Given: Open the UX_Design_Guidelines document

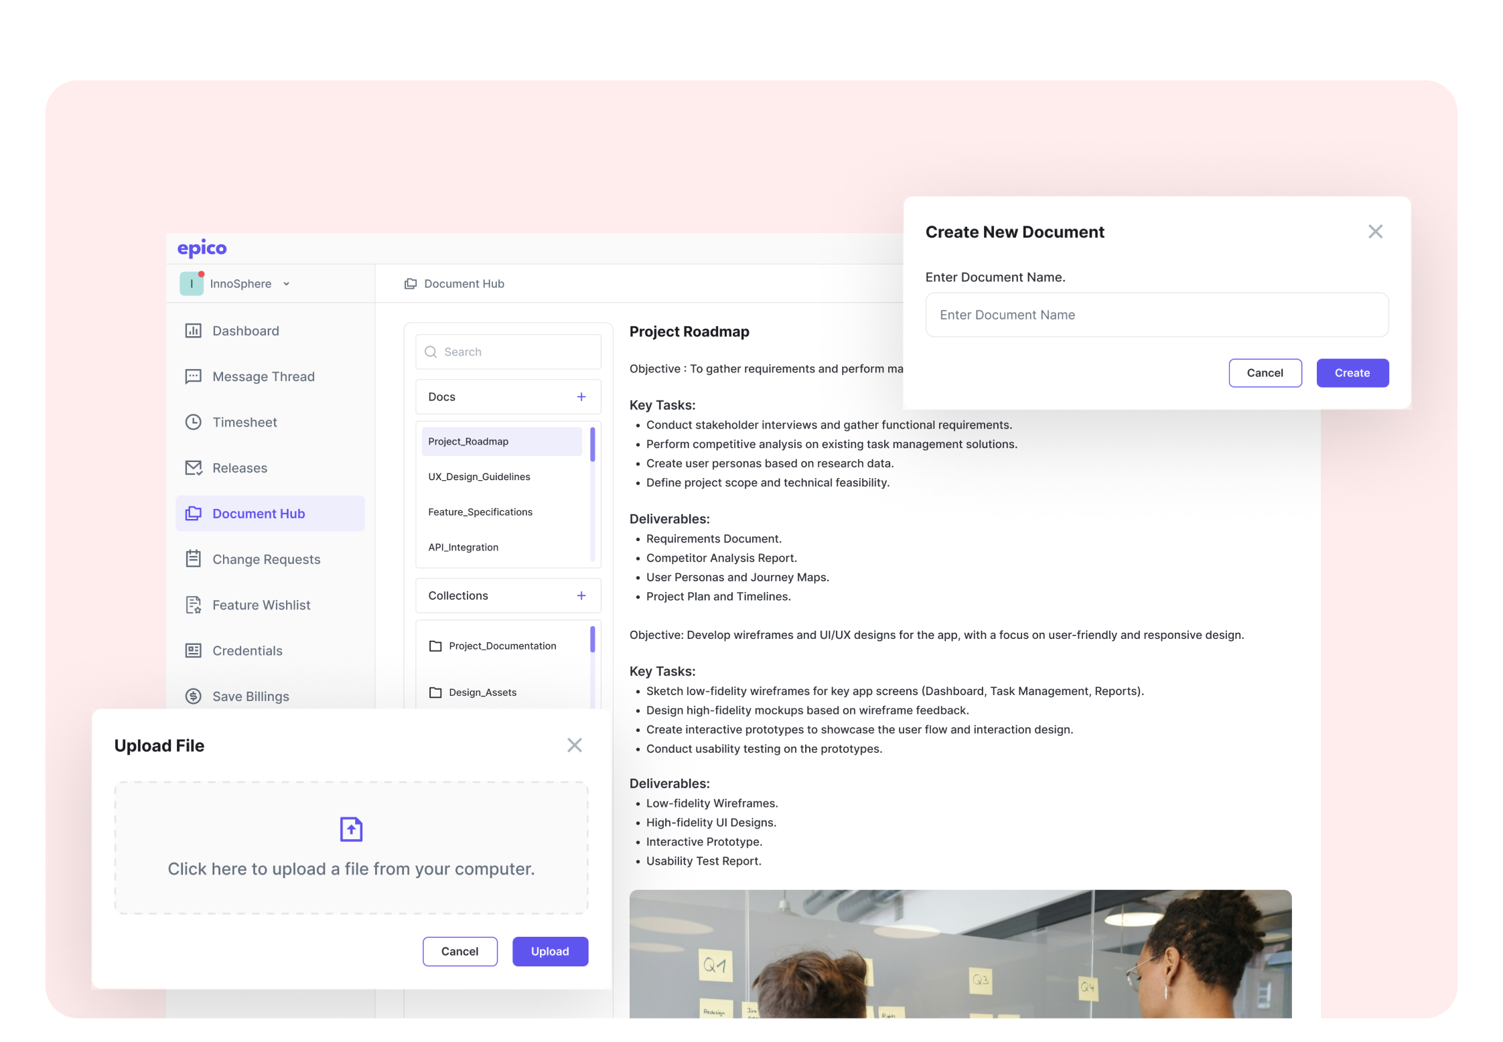Looking at the screenshot, I should coord(479,477).
